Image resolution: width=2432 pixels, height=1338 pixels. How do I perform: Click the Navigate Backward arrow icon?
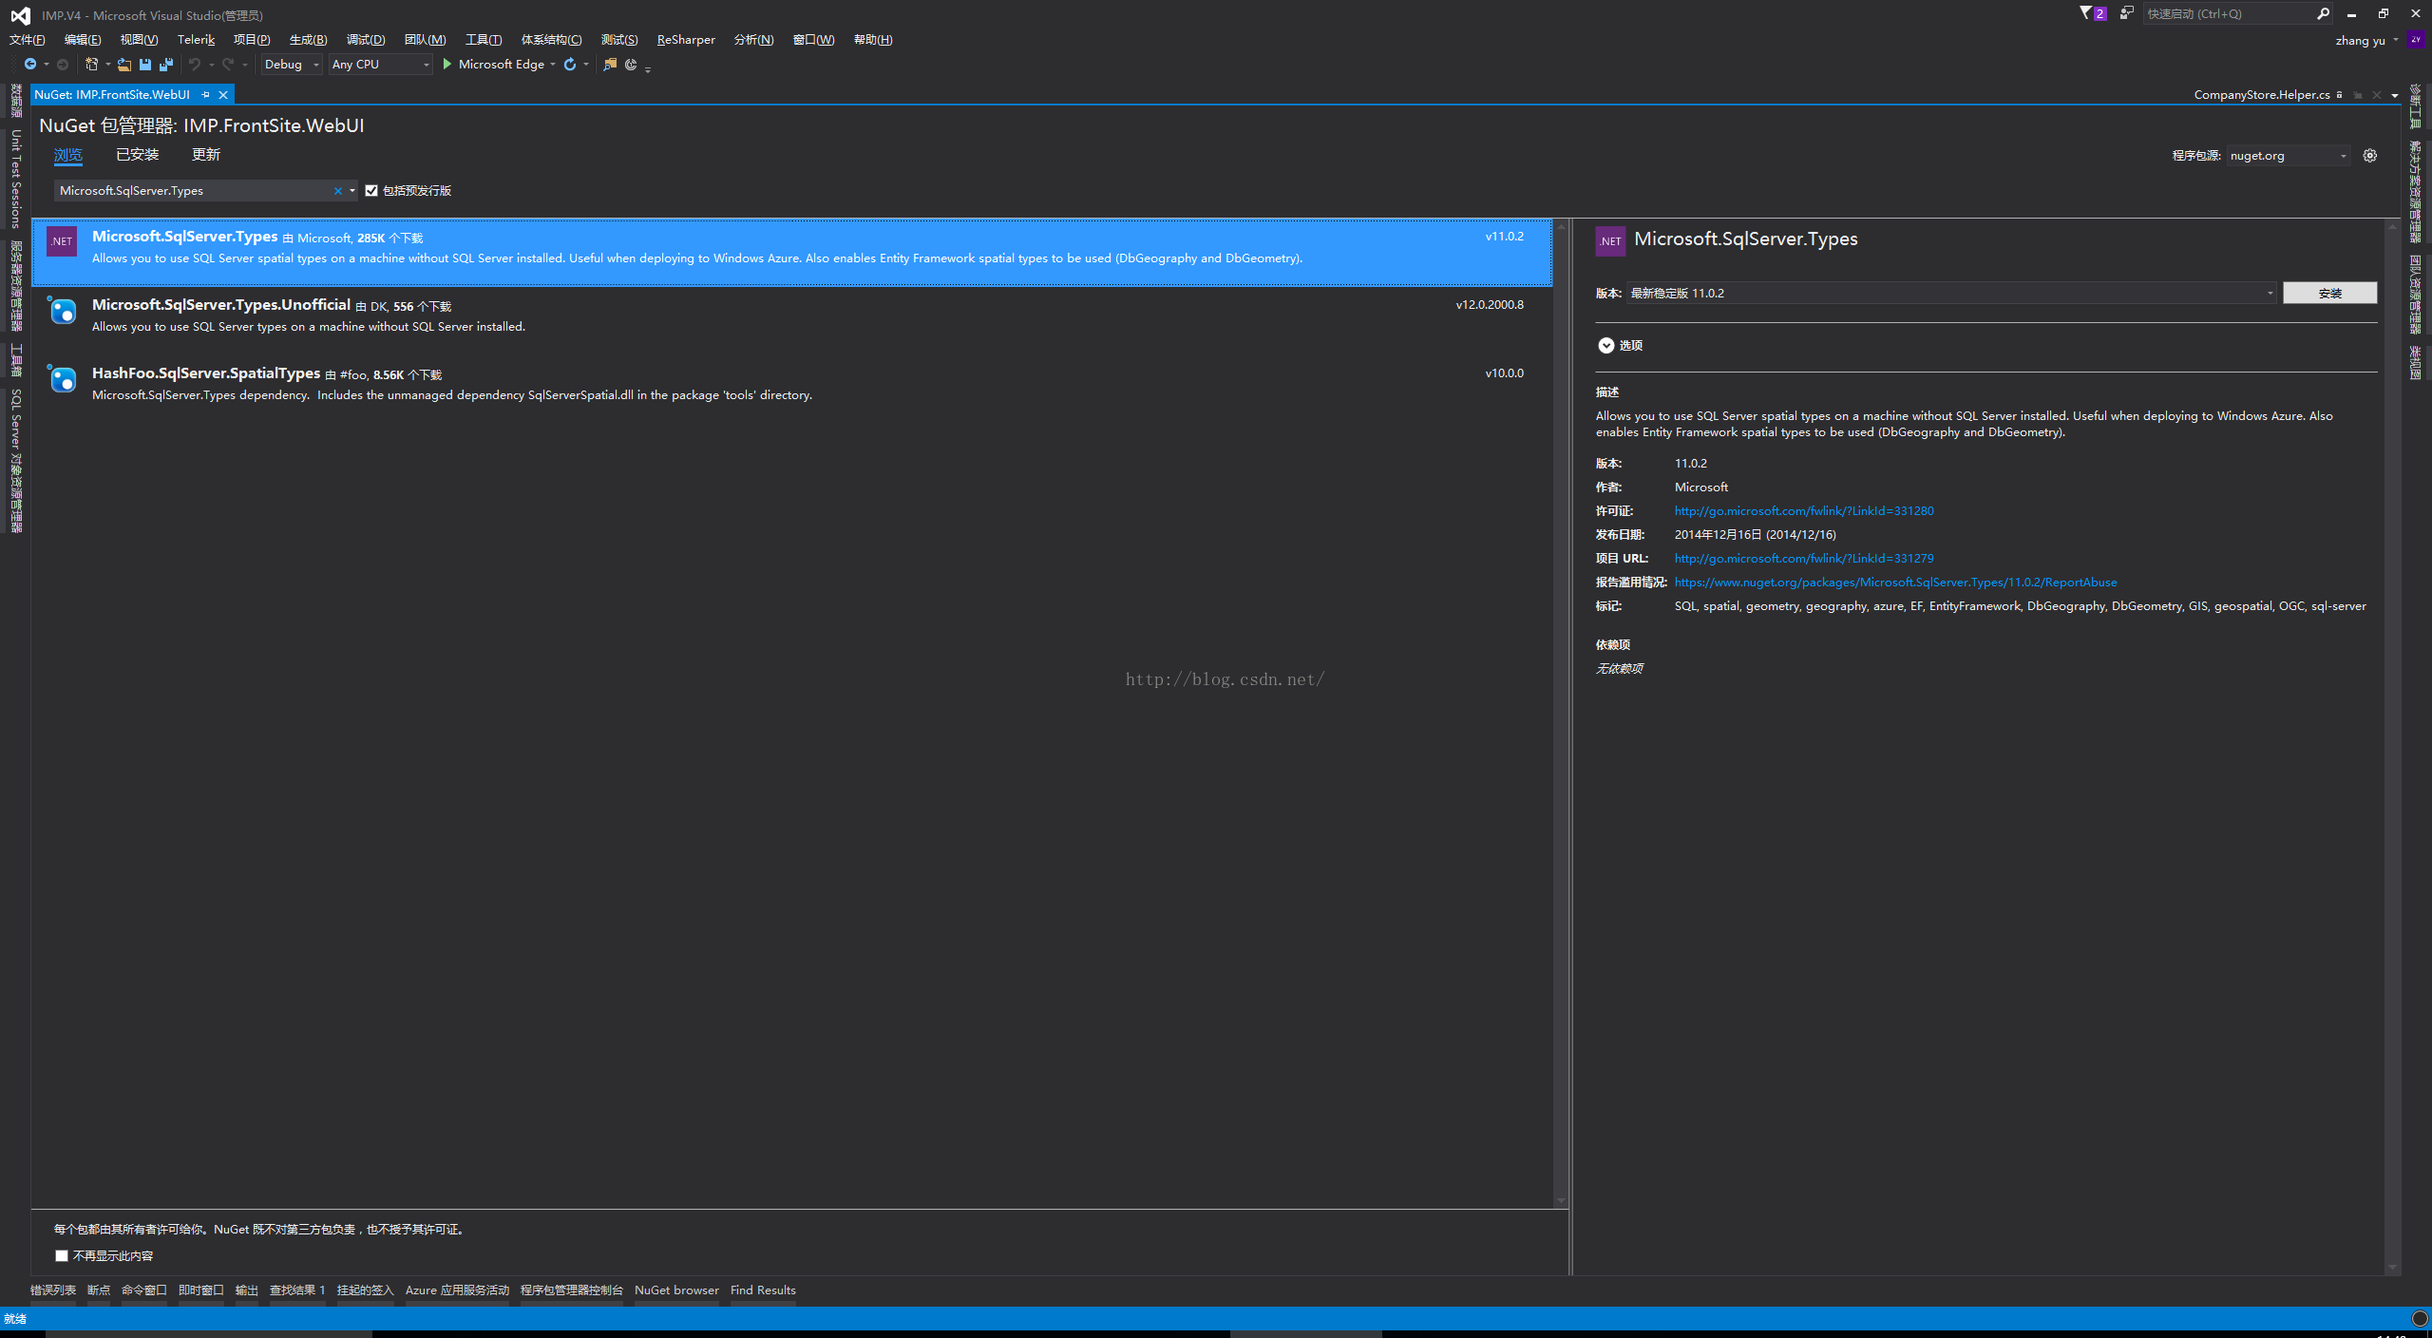[x=30, y=64]
